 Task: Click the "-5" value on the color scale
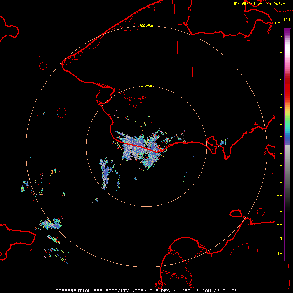tap(280, 210)
